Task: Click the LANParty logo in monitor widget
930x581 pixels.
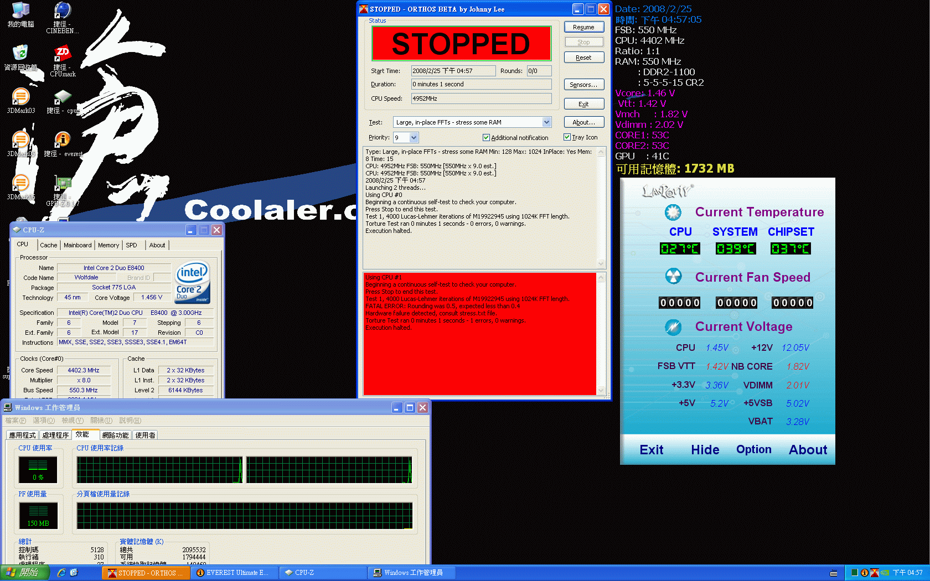Action: (x=667, y=191)
